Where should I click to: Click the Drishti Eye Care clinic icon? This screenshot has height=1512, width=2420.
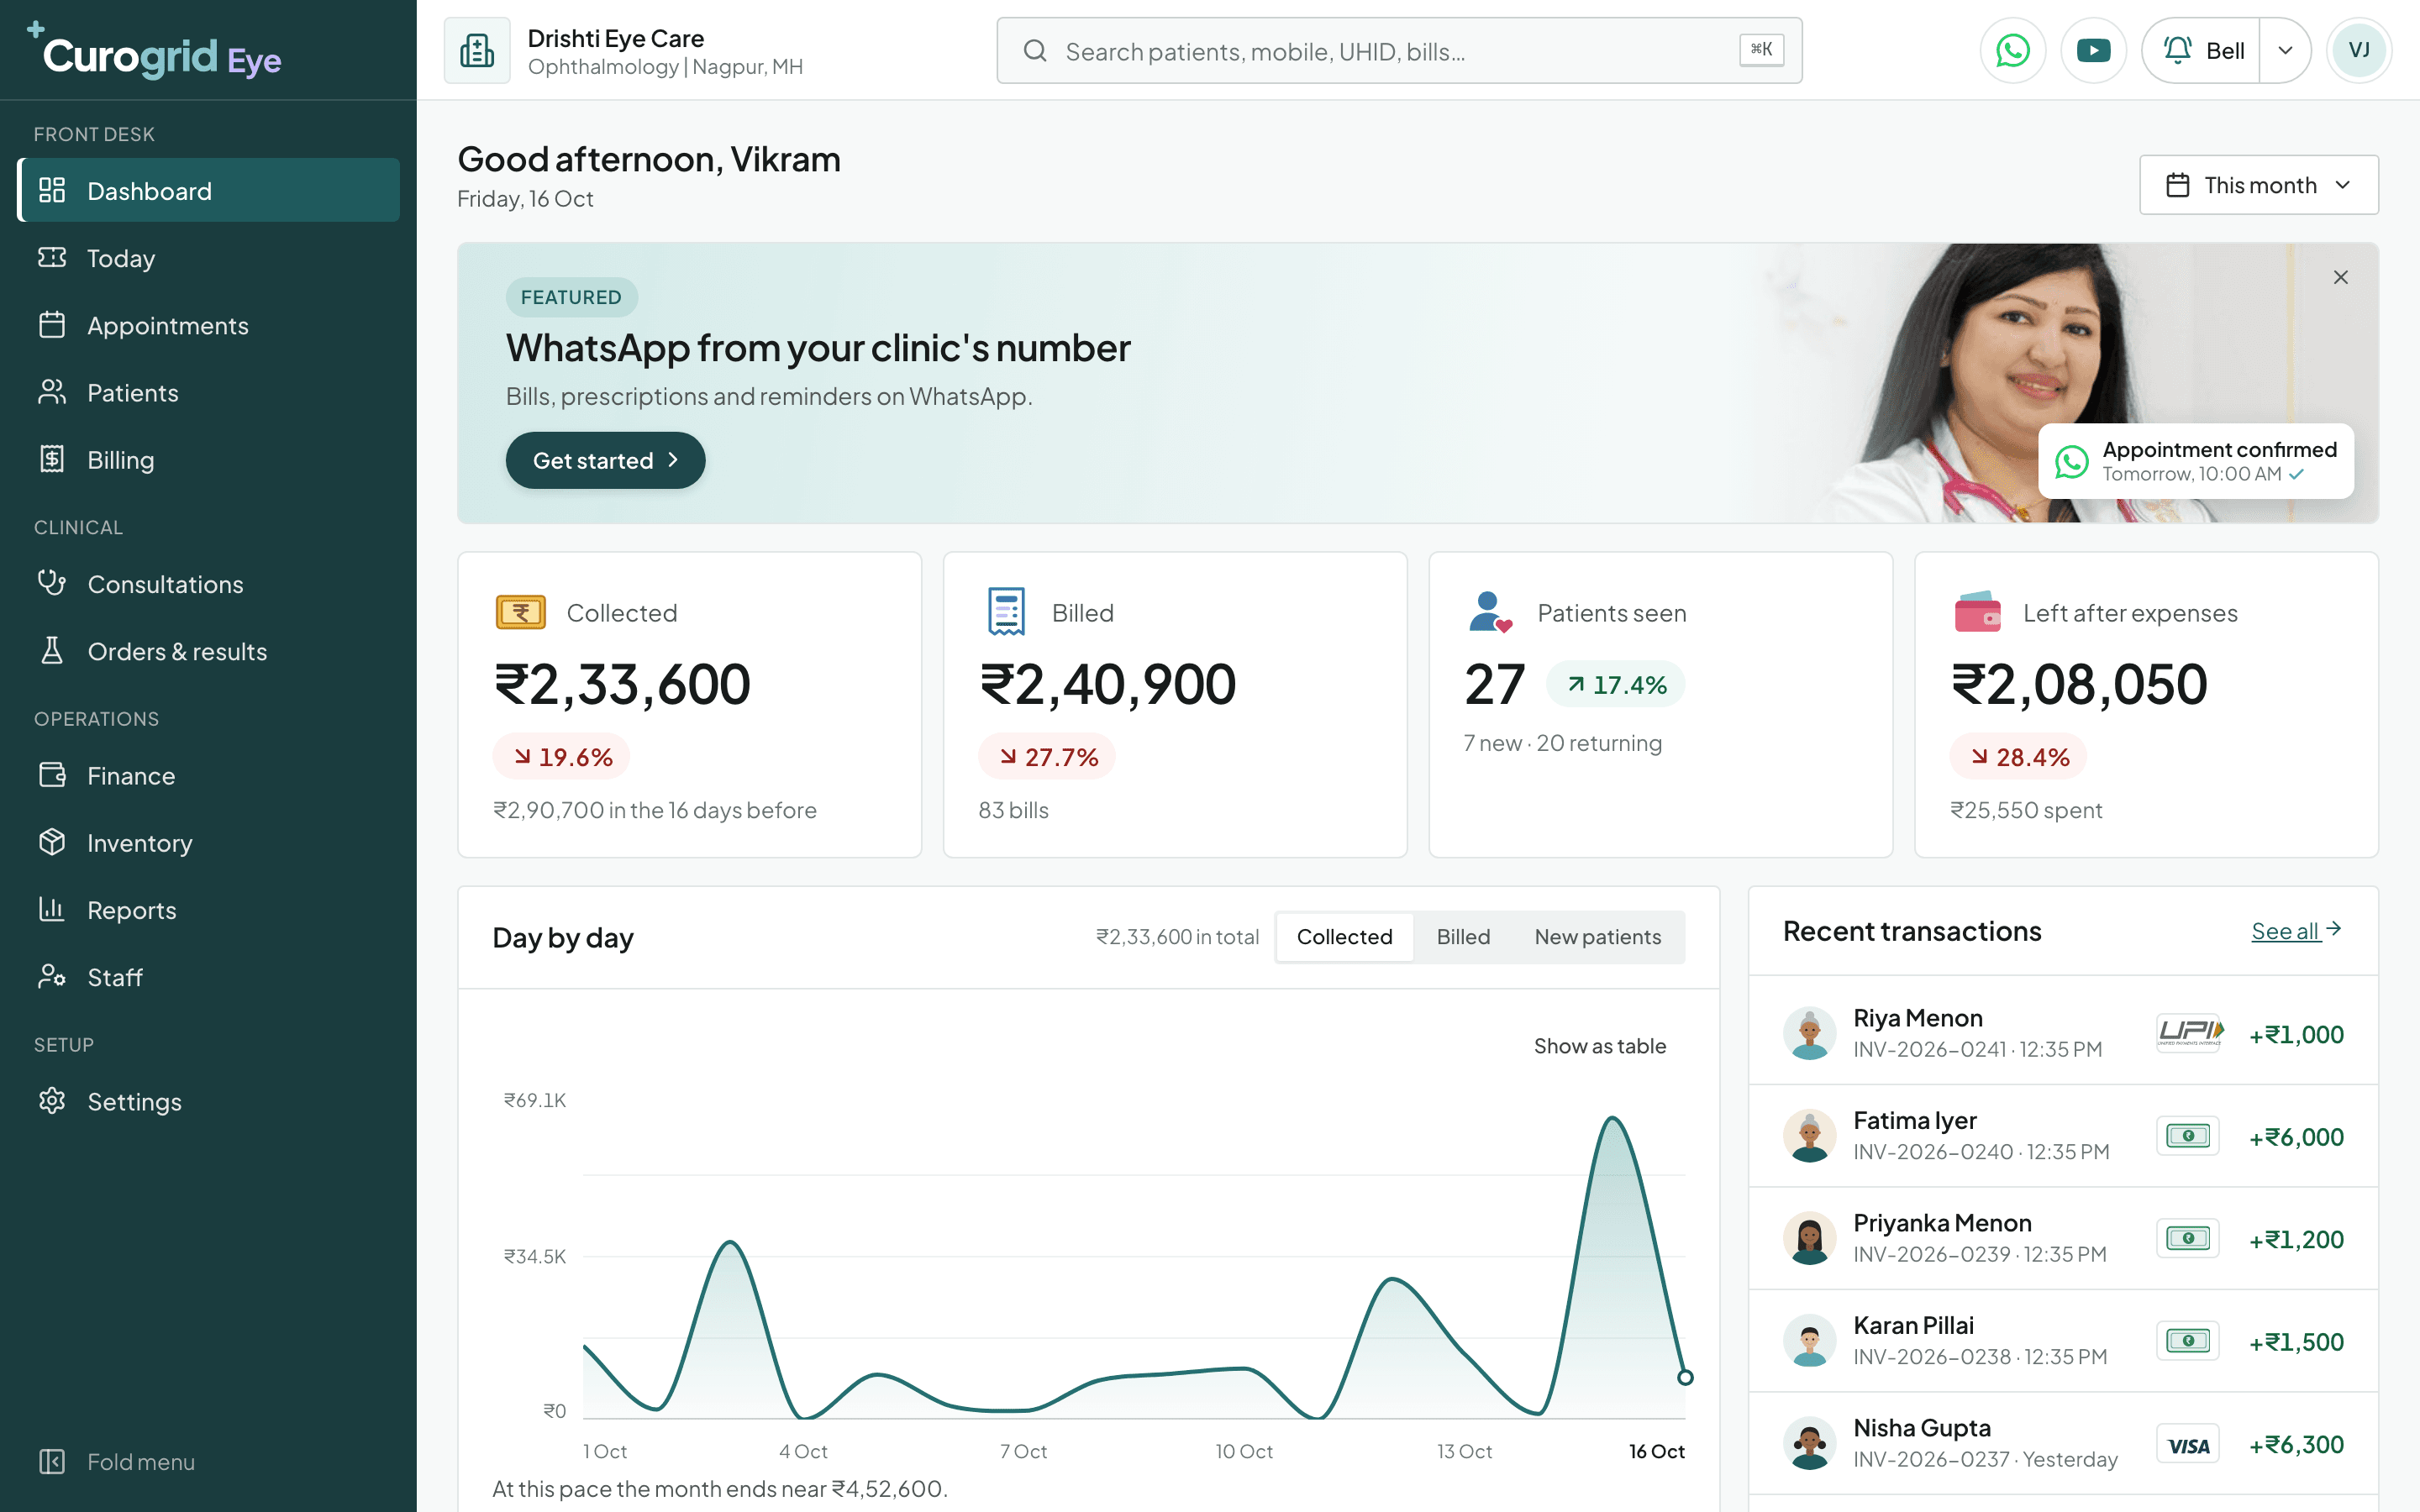[x=477, y=50]
